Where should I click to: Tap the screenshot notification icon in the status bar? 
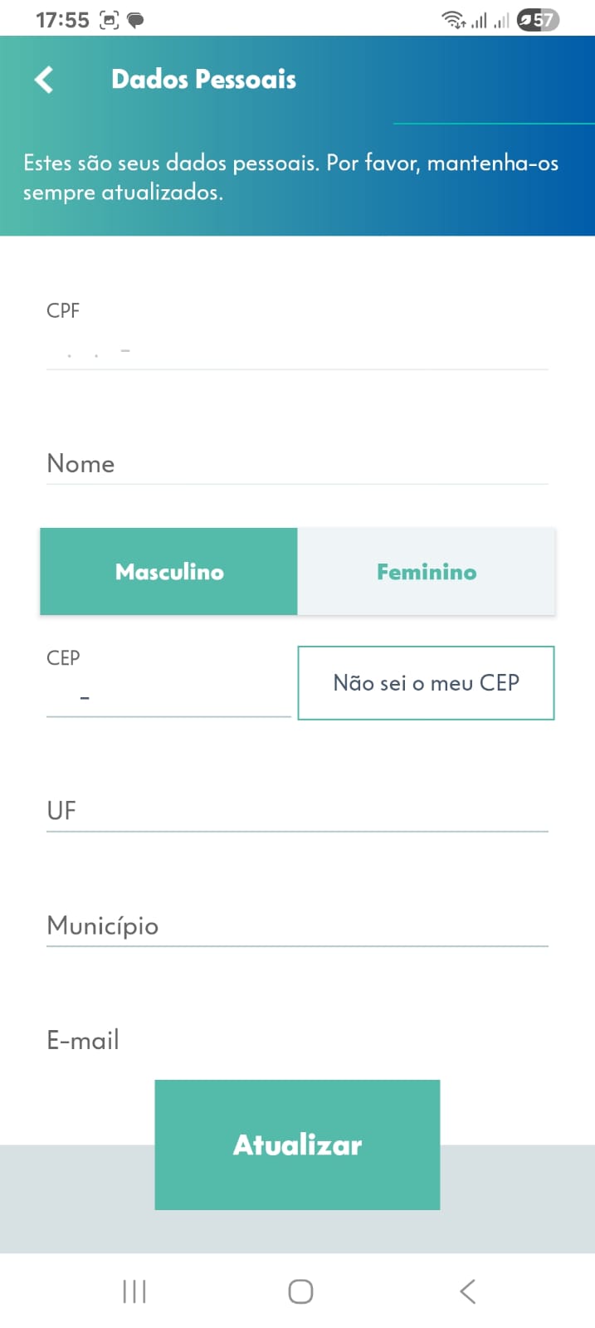109,21
